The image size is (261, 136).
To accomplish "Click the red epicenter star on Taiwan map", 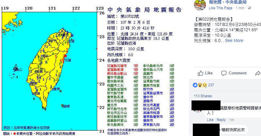I will 66,56.
